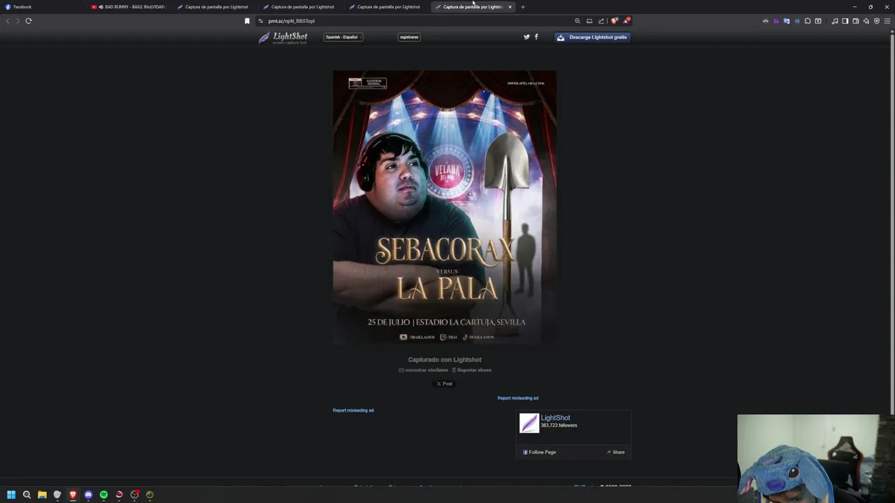Click the browser back arrow

coord(8,21)
